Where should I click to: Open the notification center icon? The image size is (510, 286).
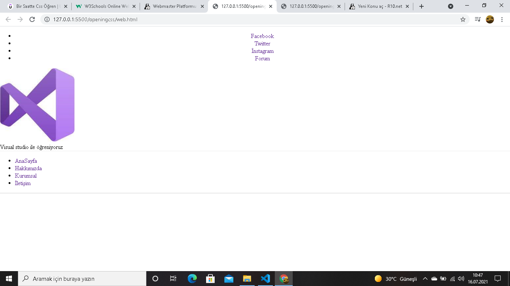click(x=498, y=279)
